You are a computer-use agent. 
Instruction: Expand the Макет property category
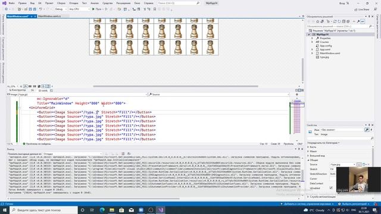click(308, 152)
